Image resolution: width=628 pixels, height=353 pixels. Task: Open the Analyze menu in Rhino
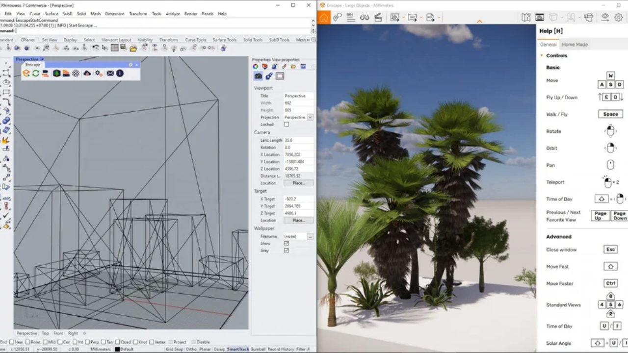173,14
